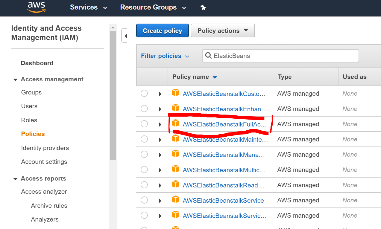Click the sidebar vertical scrollbar thumb

point(113,96)
